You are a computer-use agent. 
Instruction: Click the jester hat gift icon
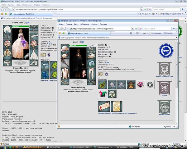(103, 94)
